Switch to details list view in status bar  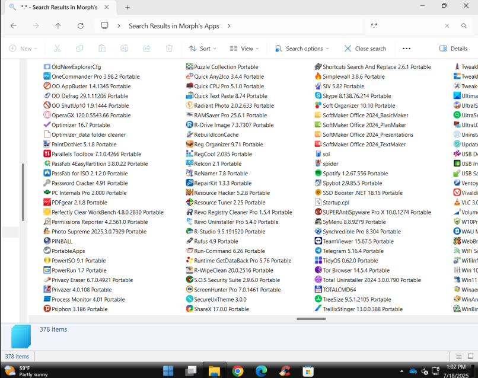[459, 356]
